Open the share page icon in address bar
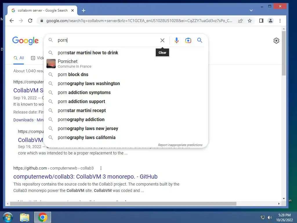Screen dimensions: 297x223 (240, 21)
